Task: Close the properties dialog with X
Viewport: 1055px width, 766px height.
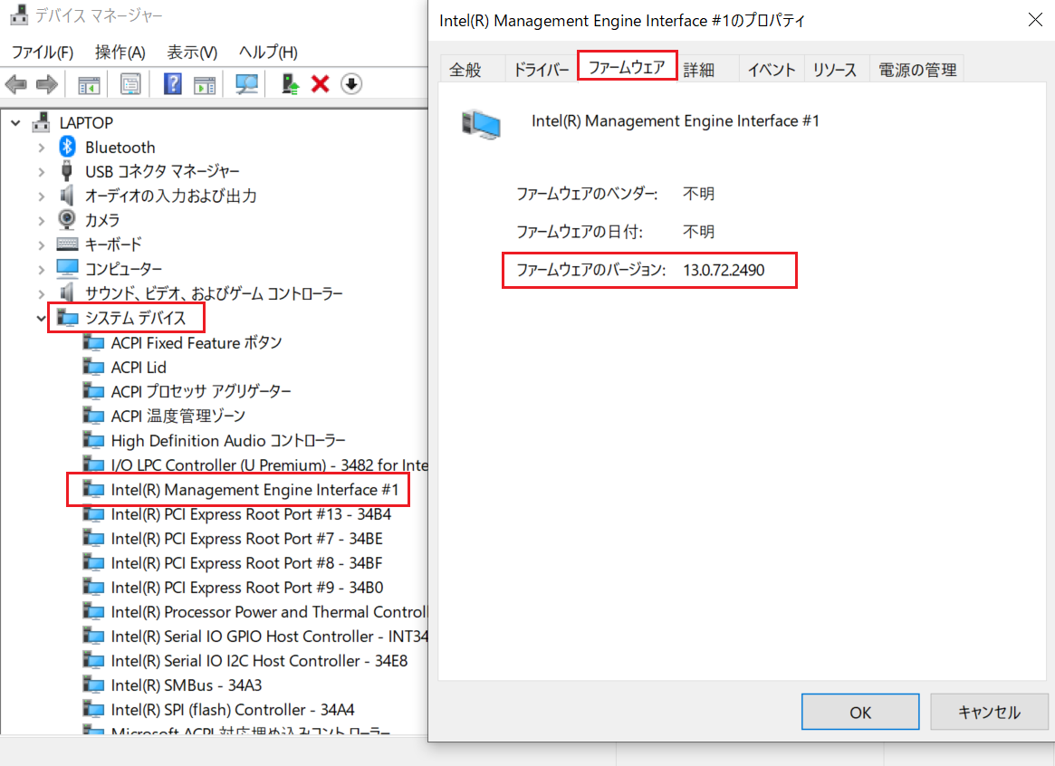Action: tap(1035, 20)
